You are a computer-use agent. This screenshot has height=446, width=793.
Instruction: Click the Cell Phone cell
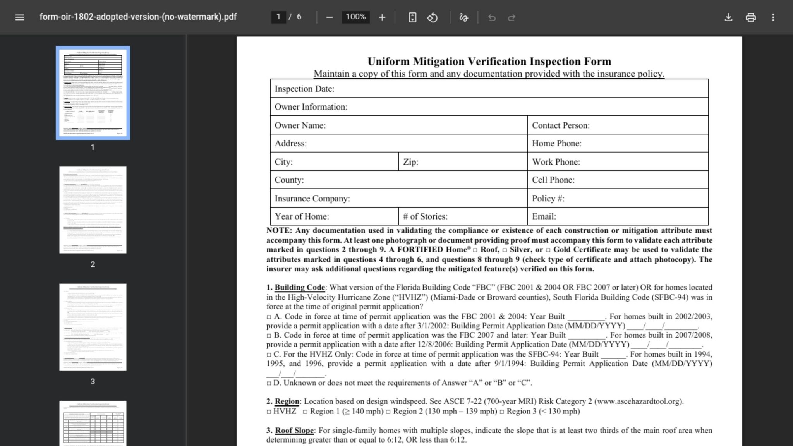pyautogui.click(x=618, y=180)
